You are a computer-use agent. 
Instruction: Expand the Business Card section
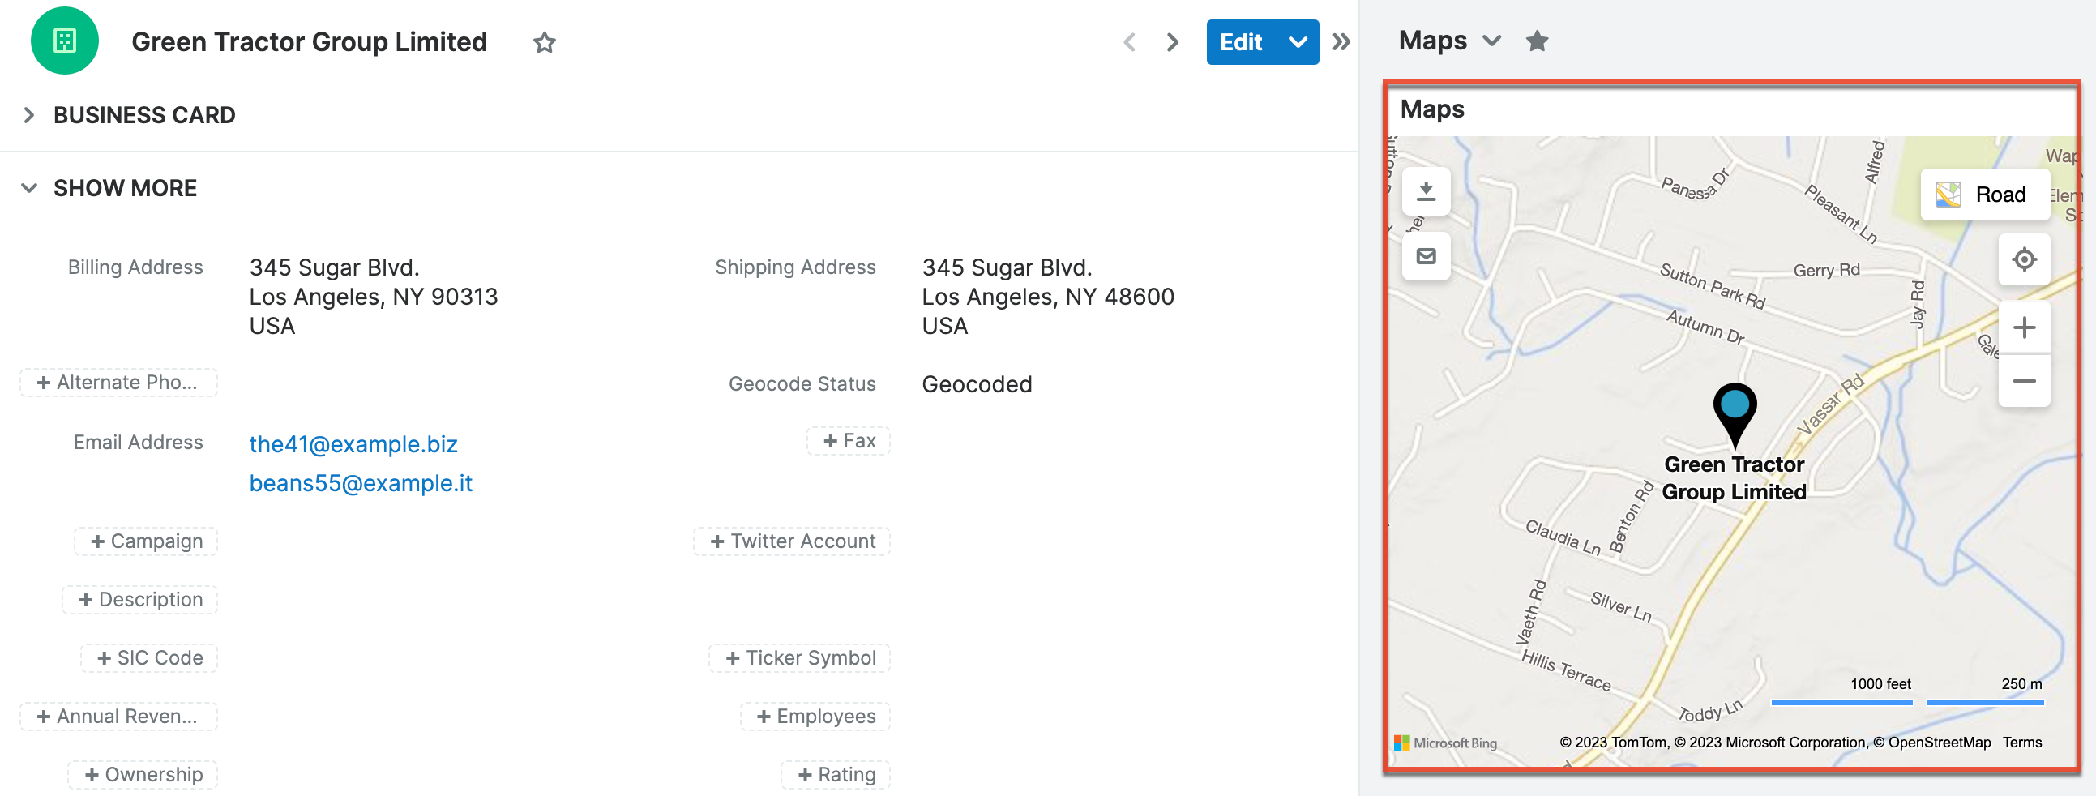click(29, 115)
